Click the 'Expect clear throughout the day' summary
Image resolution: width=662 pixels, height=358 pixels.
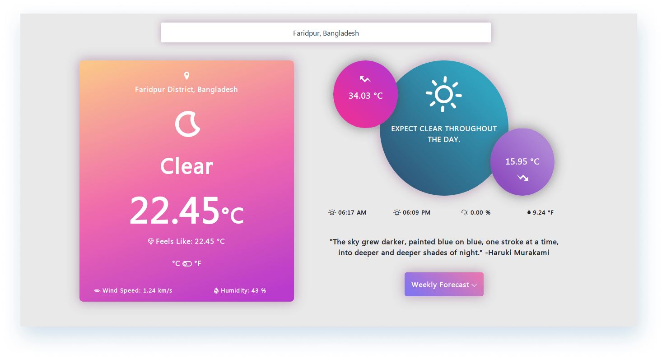pyautogui.click(x=444, y=134)
